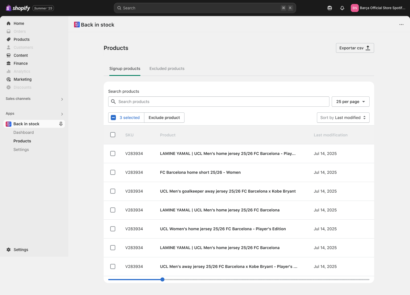This screenshot has width=410, height=295.
Task: Click the Shopify logo
Action: point(18,8)
